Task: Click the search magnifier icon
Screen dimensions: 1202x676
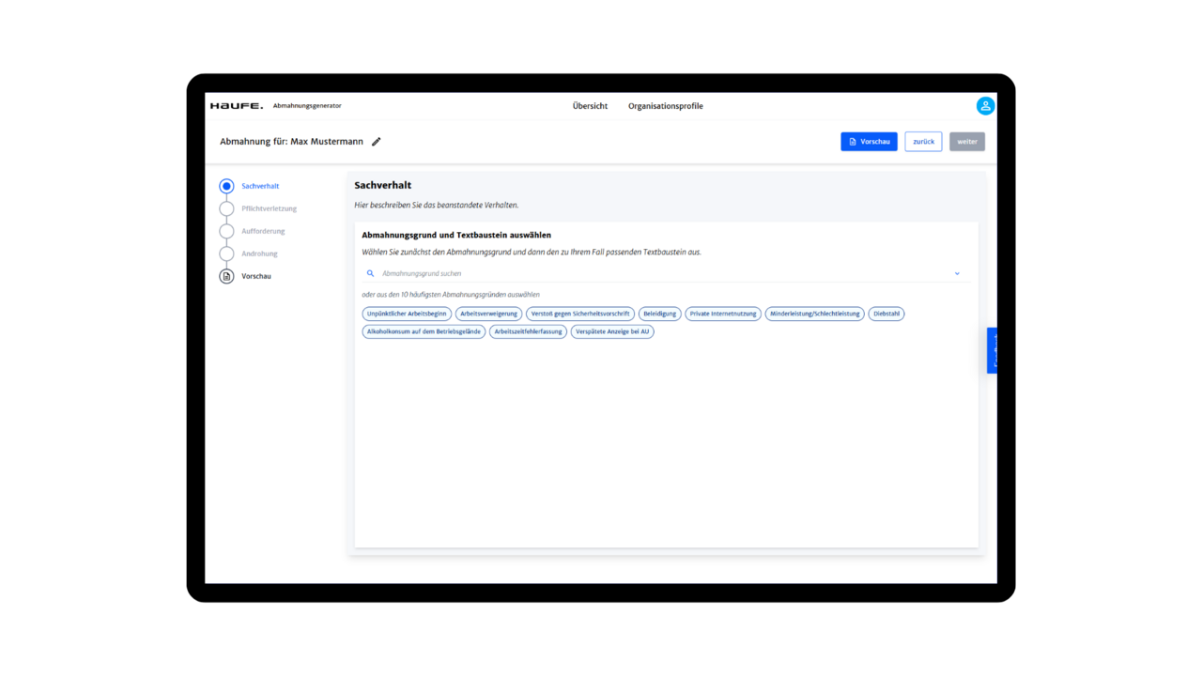Action: pyautogui.click(x=370, y=274)
